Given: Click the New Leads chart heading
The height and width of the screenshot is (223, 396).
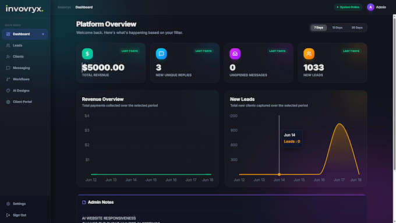Looking at the screenshot, I should tap(242, 99).
